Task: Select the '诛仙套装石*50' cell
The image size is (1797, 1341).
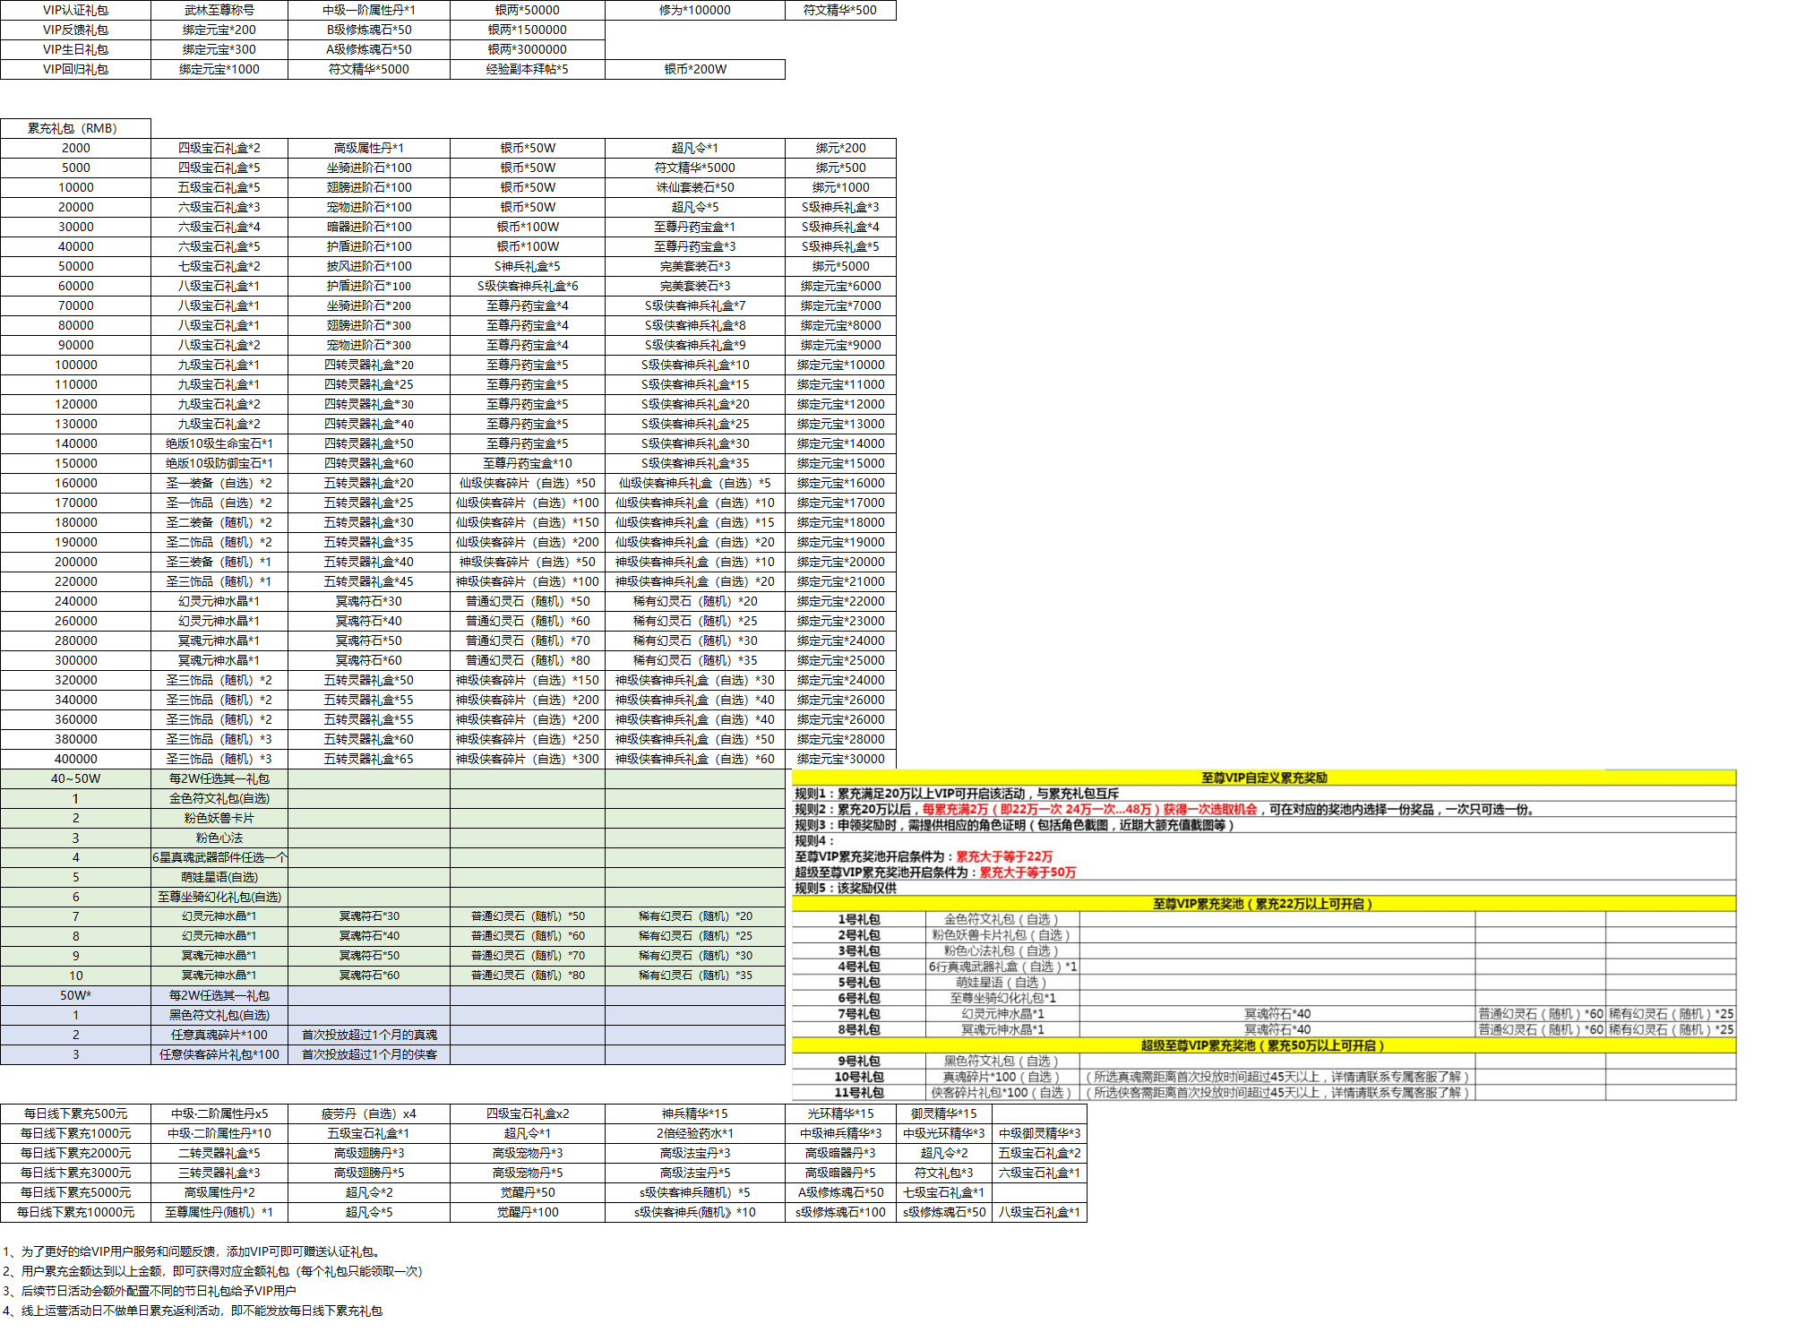Action: coord(695,187)
